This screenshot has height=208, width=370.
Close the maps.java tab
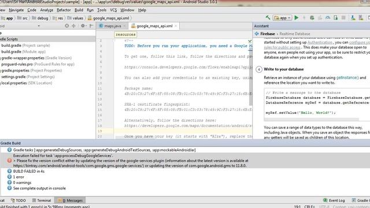click(x=124, y=26)
